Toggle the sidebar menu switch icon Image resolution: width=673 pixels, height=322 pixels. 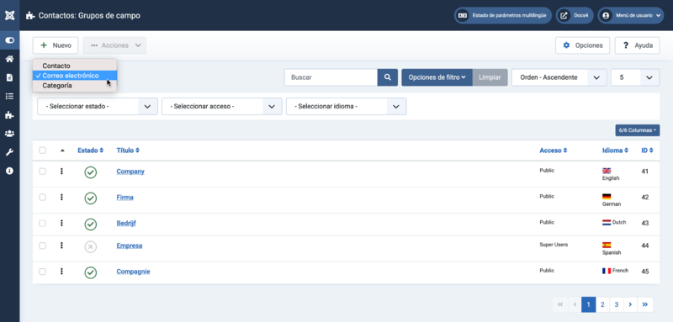[9, 40]
